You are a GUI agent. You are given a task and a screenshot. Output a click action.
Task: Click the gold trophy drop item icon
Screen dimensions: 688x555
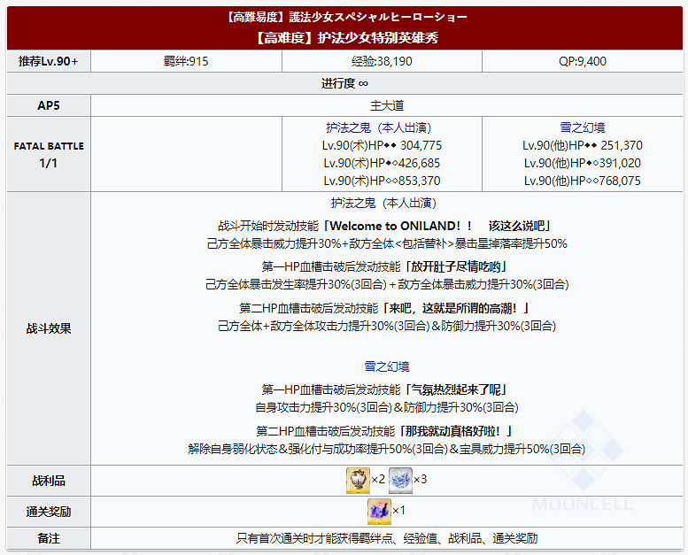click(x=358, y=481)
